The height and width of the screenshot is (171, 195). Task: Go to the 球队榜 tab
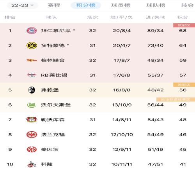[x=156, y=5]
